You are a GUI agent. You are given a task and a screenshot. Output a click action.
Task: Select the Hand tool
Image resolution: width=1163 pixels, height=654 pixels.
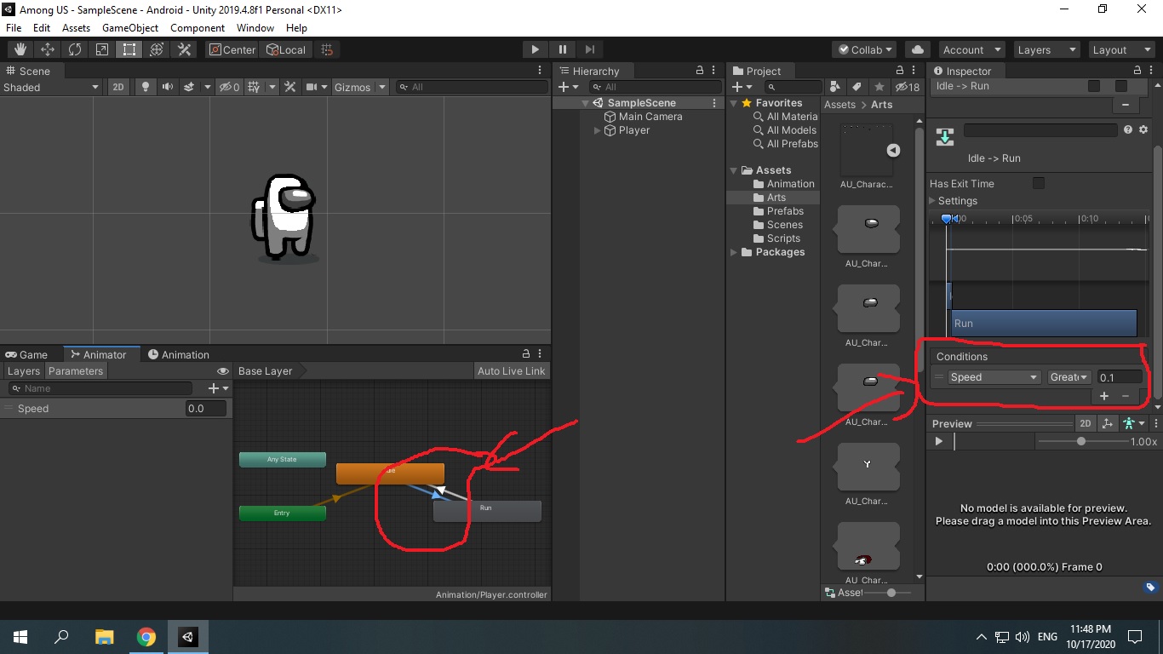point(20,49)
